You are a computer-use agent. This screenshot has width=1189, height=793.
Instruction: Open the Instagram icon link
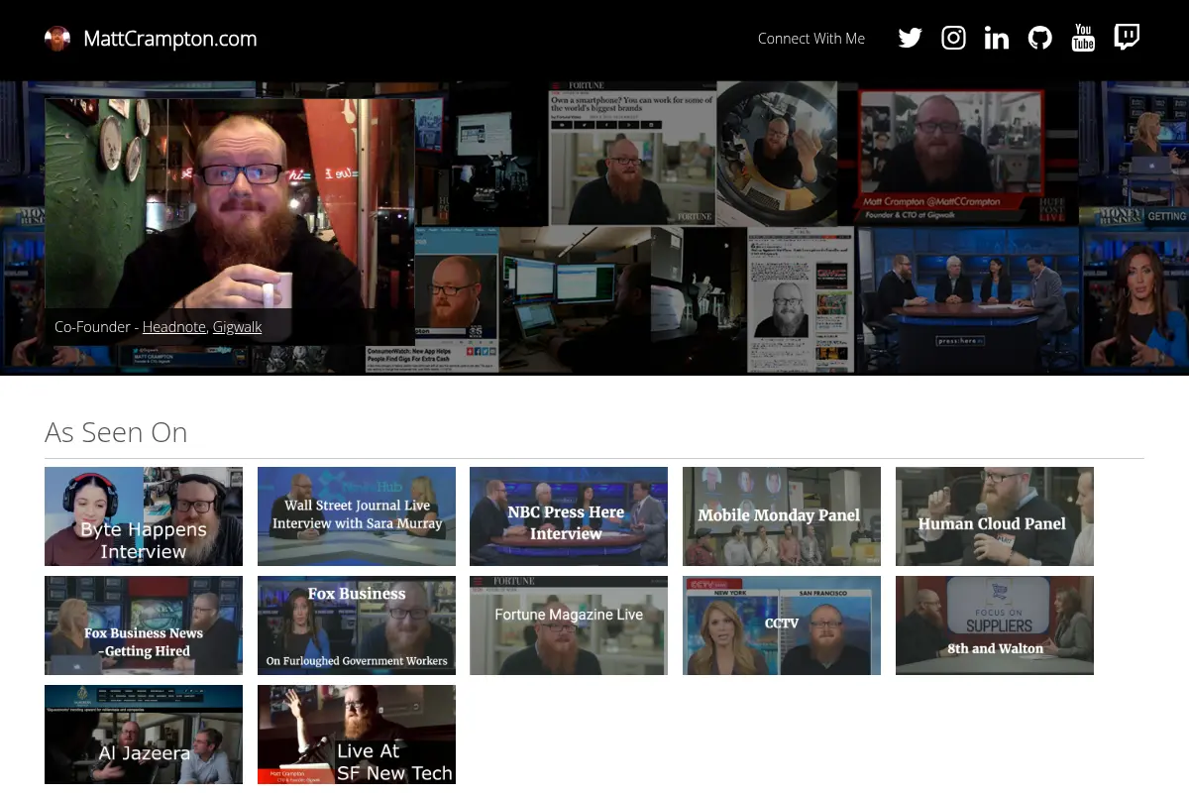click(953, 38)
